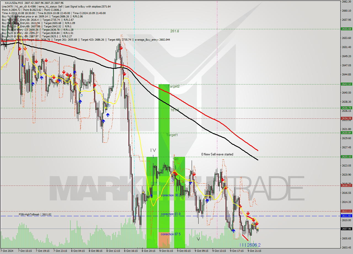Click the green 2630.84 price tag
Viewport: 353px width, 254px height.
coord(346,133)
